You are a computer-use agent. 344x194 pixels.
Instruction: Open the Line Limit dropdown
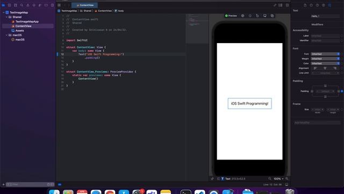(x=325, y=73)
